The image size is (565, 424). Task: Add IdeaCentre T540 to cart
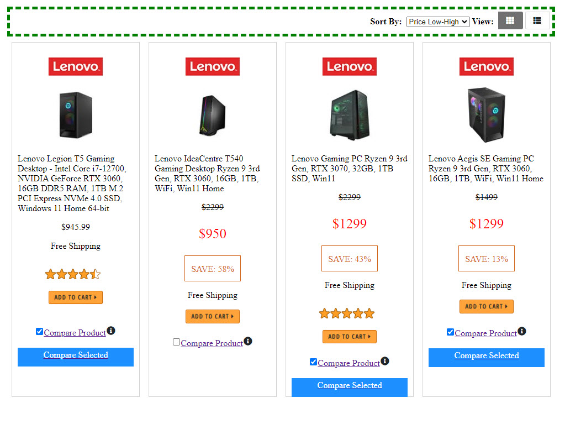point(213,316)
